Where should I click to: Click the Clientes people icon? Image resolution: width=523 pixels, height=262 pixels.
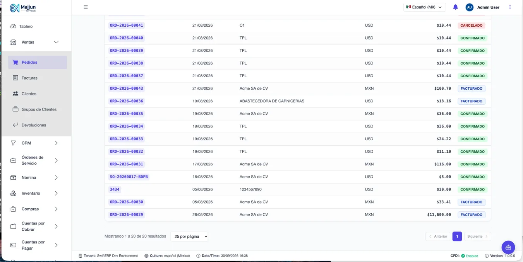[15, 94]
